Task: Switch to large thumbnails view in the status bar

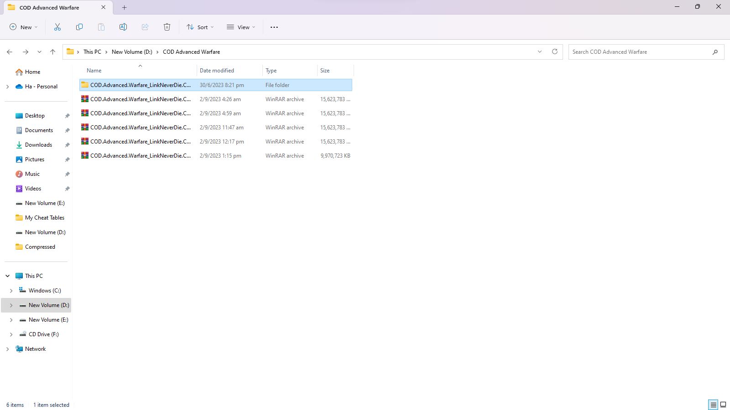Action: (x=723, y=405)
